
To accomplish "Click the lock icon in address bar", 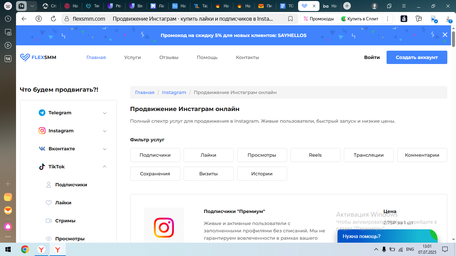I will pos(67,19).
